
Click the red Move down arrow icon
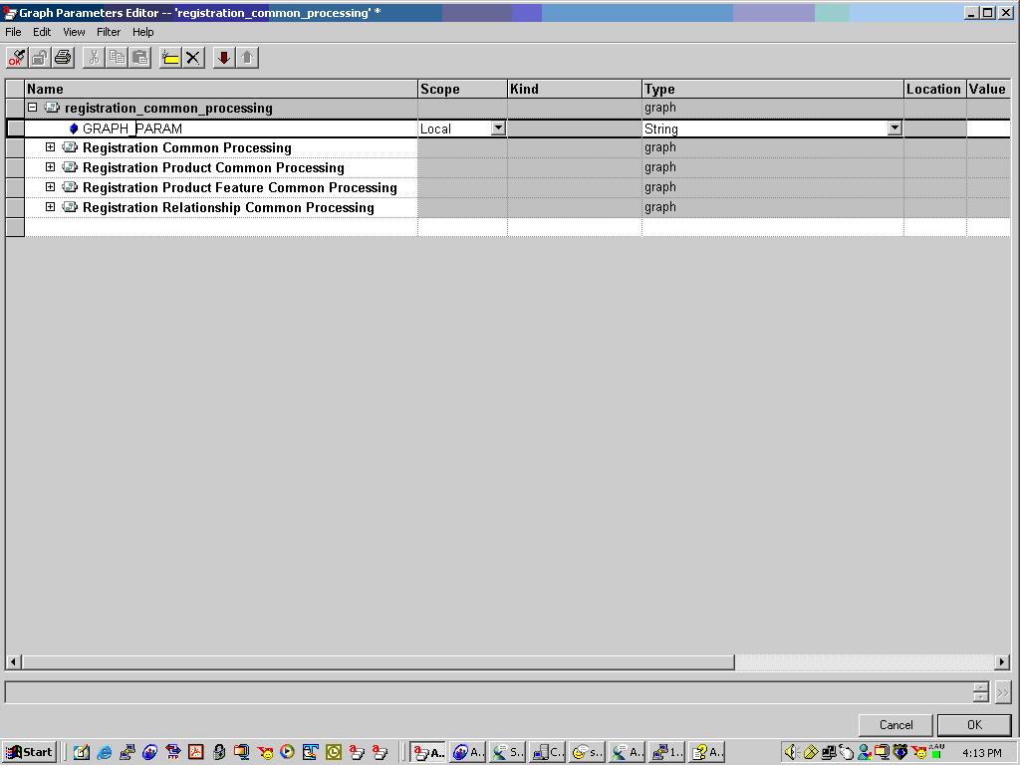tap(222, 57)
